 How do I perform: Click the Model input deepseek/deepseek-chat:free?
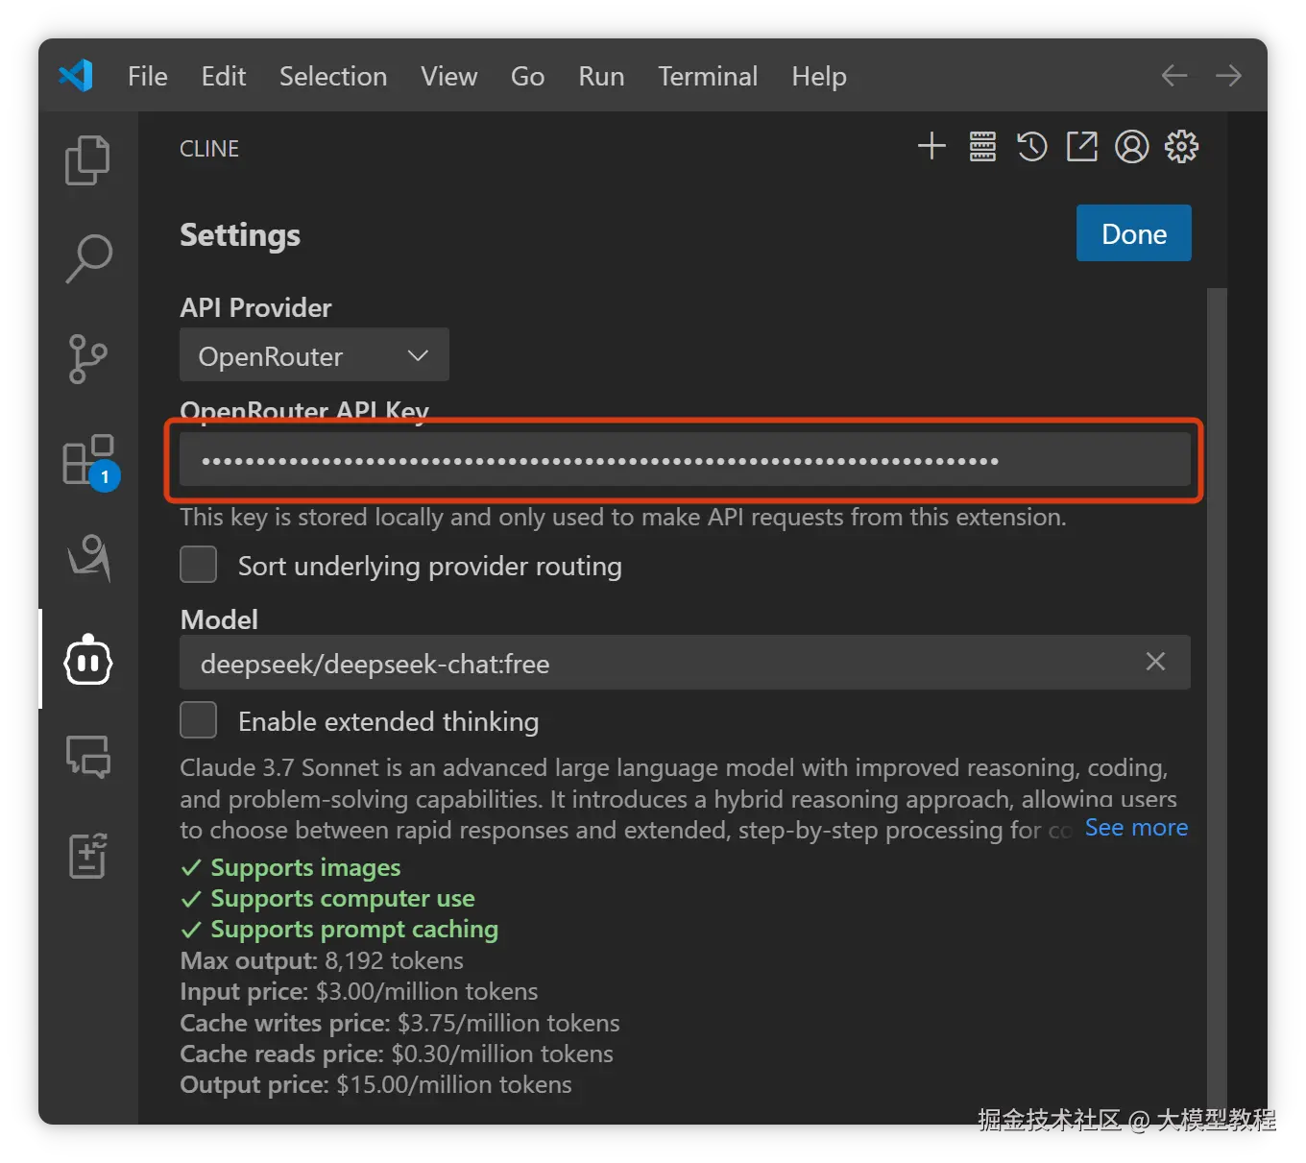point(685,662)
